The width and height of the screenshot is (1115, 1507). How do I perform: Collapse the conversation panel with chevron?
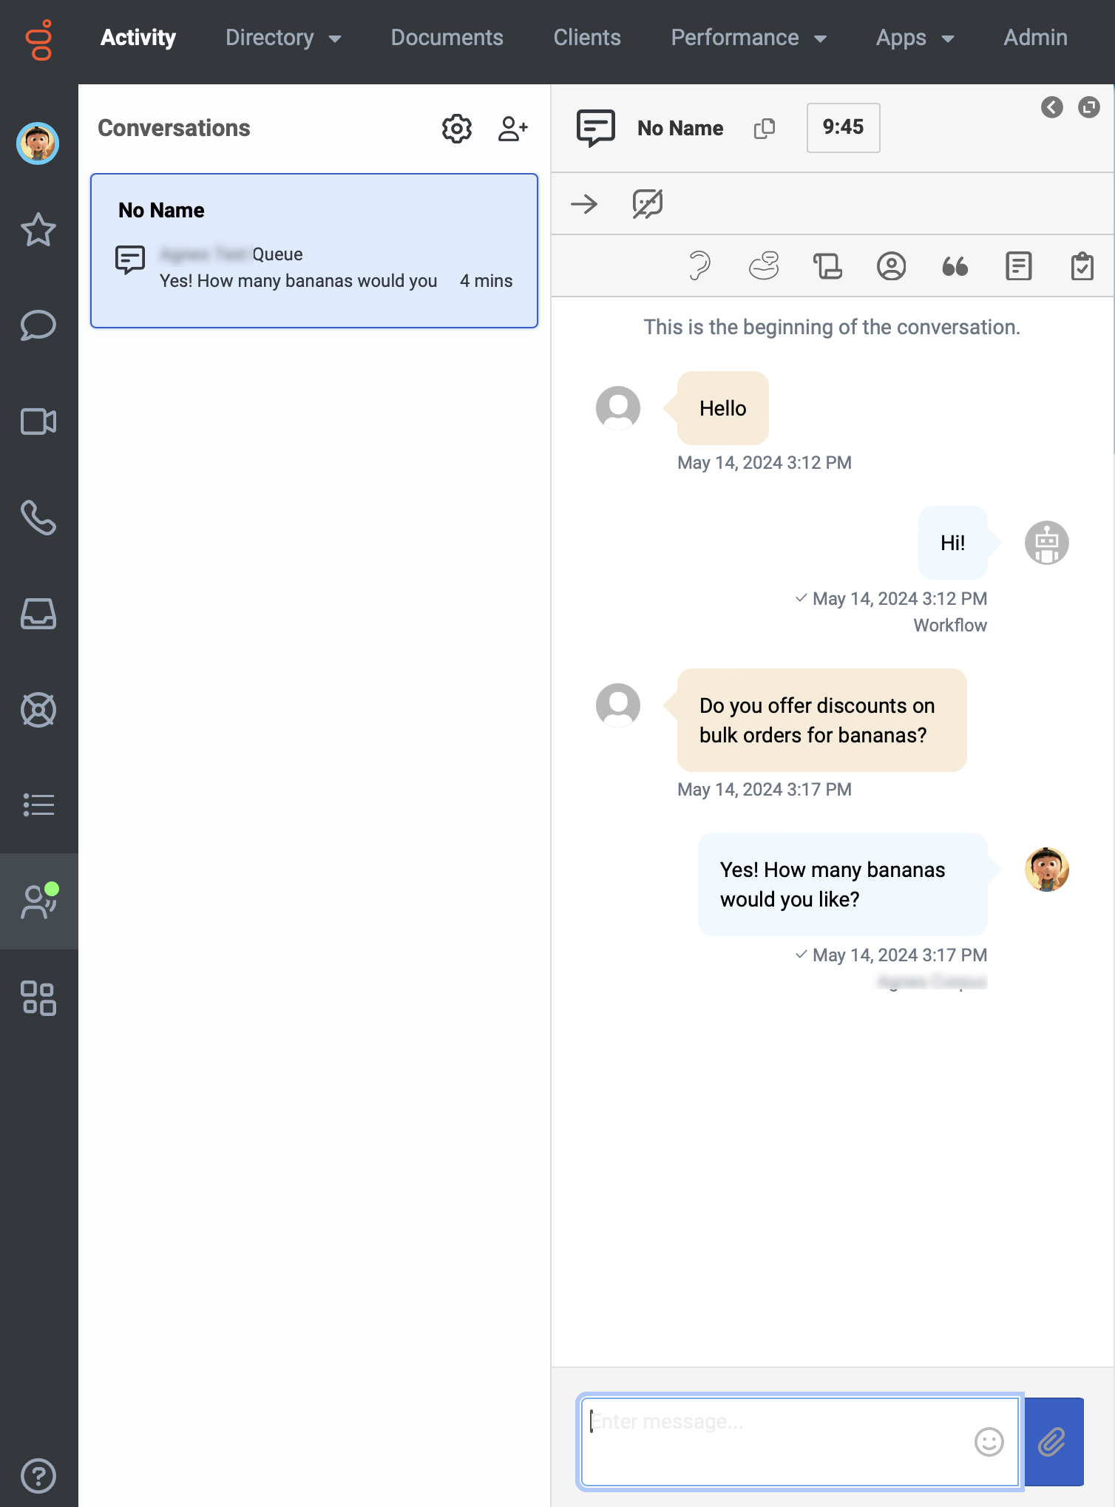[1051, 107]
